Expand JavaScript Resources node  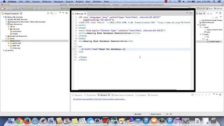click(x=6, y=36)
